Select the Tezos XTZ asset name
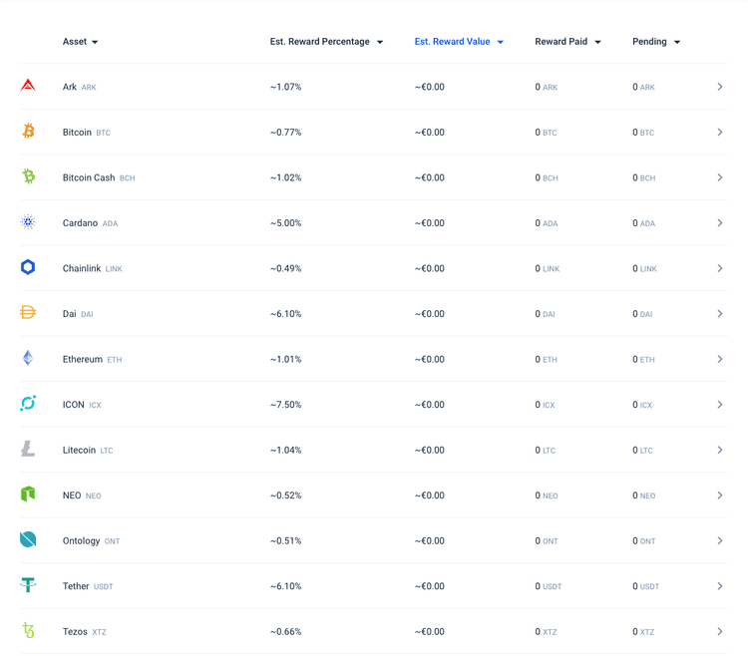Screen dimensions: 748x656 pos(85,632)
